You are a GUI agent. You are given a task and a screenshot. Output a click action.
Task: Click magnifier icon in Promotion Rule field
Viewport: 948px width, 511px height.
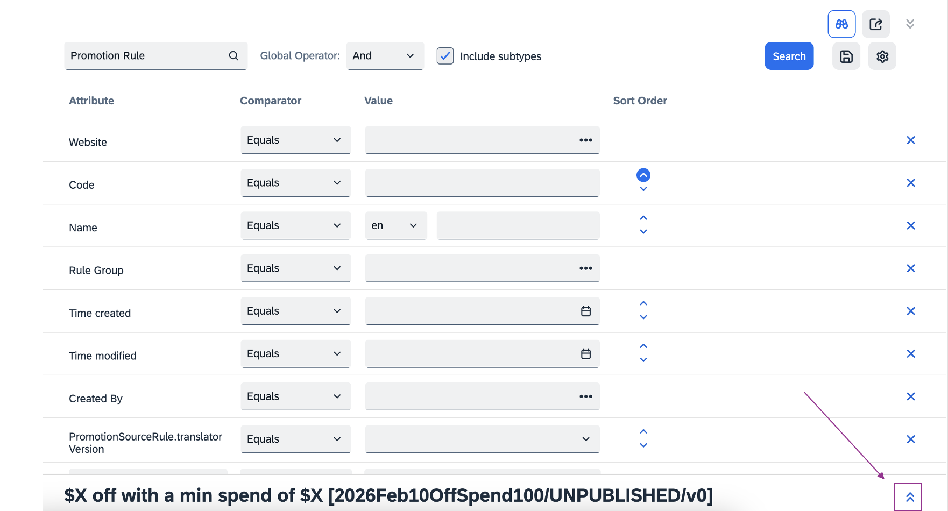(x=234, y=56)
